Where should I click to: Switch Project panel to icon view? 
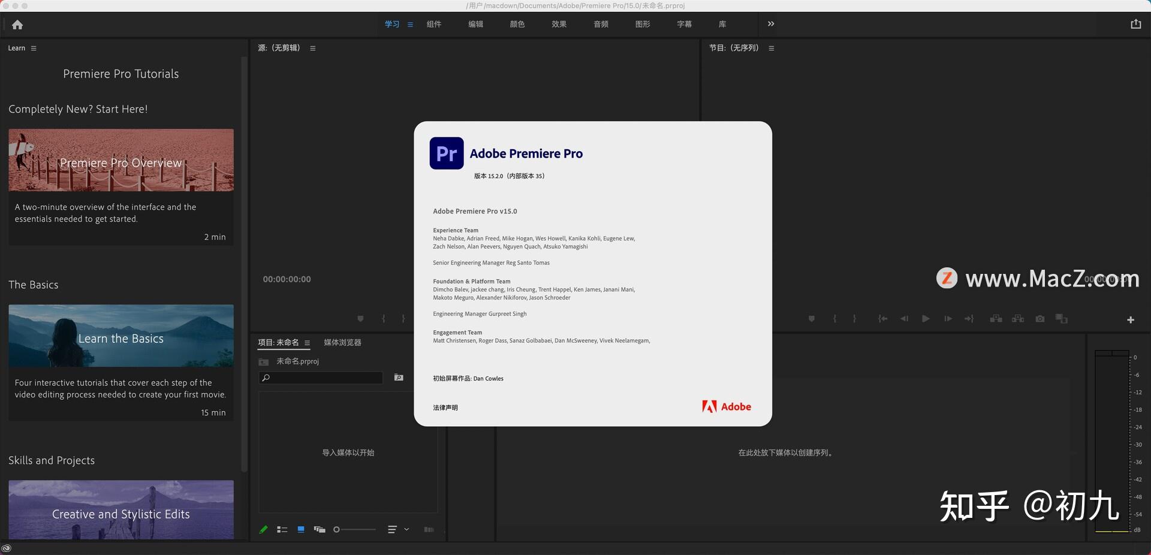[x=301, y=529]
